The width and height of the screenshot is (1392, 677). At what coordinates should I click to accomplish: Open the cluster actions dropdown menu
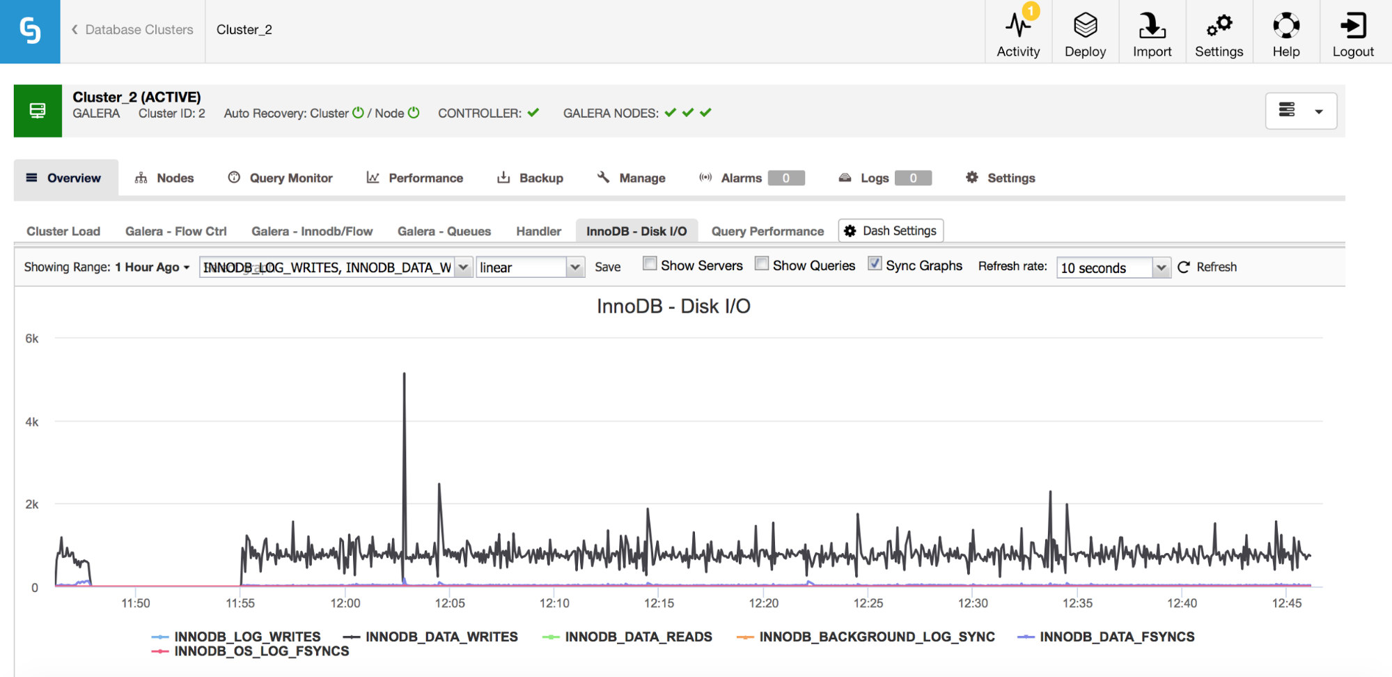coord(1301,111)
